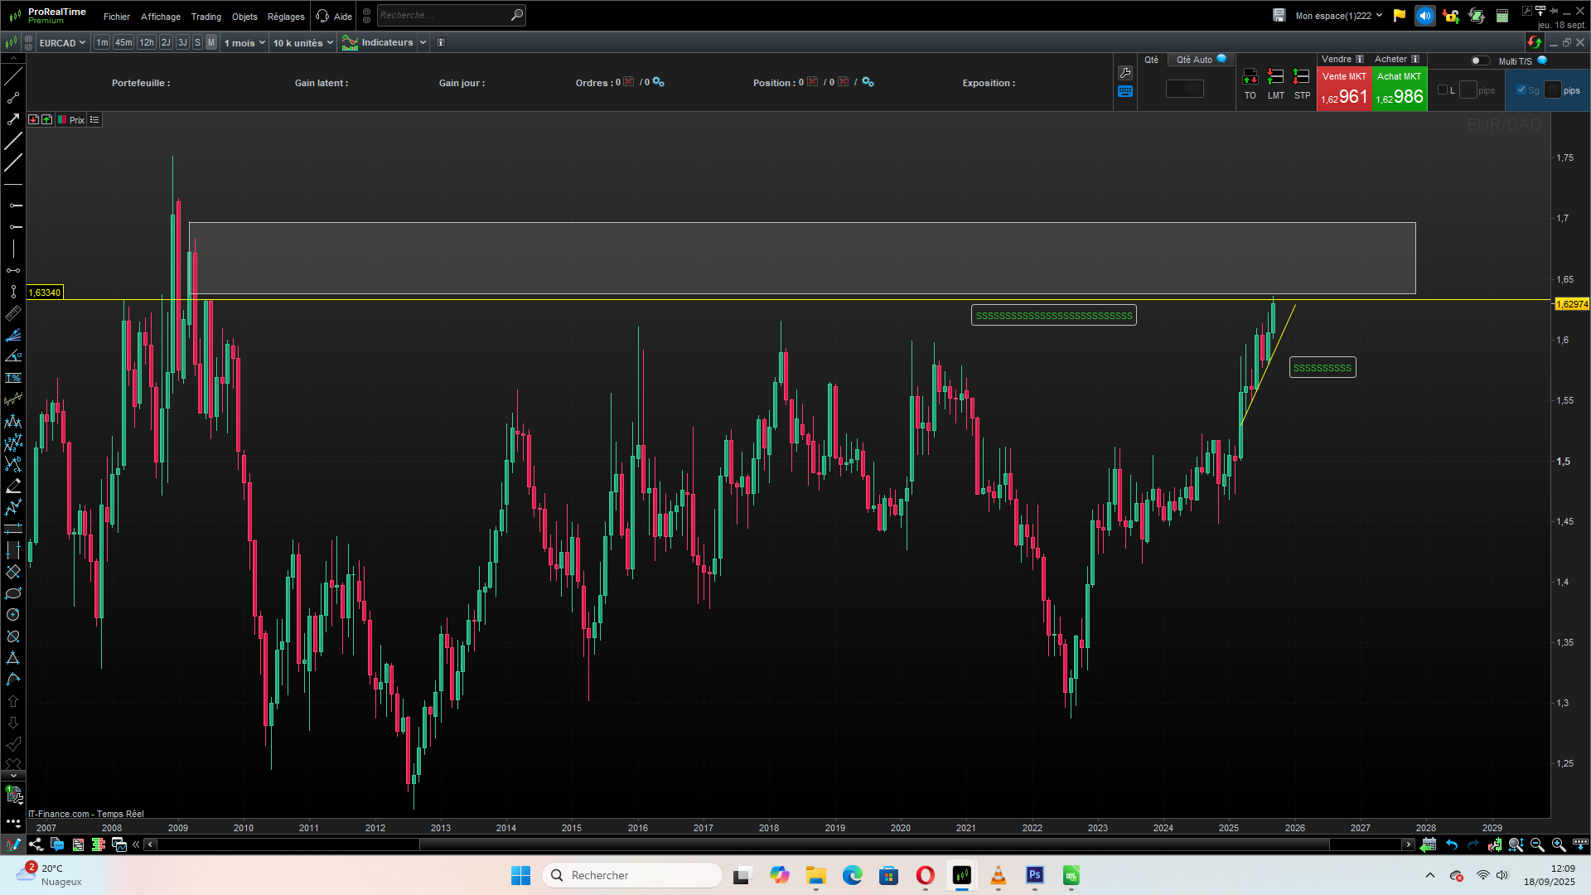Screen dimensions: 1591x895
Task: Open order settings wrench icon
Action: tap(1124, 73)
